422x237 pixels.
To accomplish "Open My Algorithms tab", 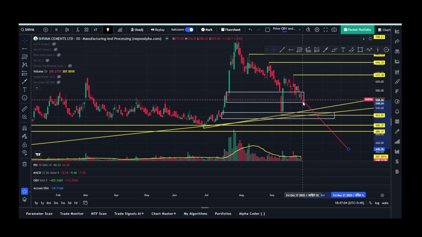I will click(x=196, y=214).
